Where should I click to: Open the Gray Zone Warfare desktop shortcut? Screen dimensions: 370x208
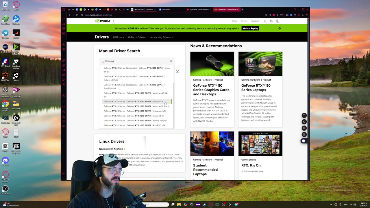16,63
